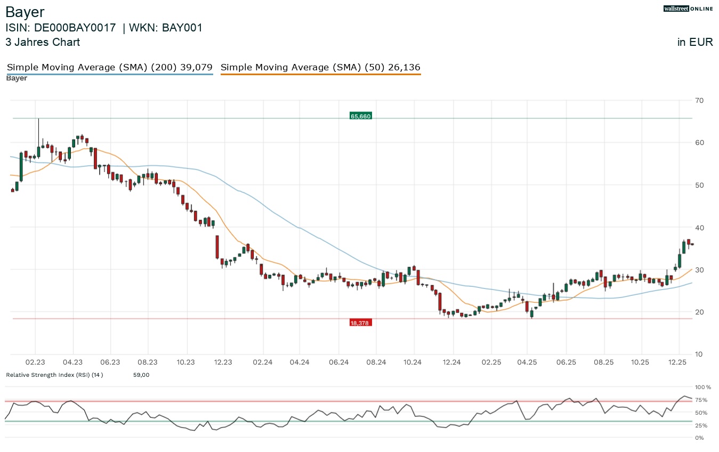Click the Bayer chart title
719x452 pixels.
point(25,12)
